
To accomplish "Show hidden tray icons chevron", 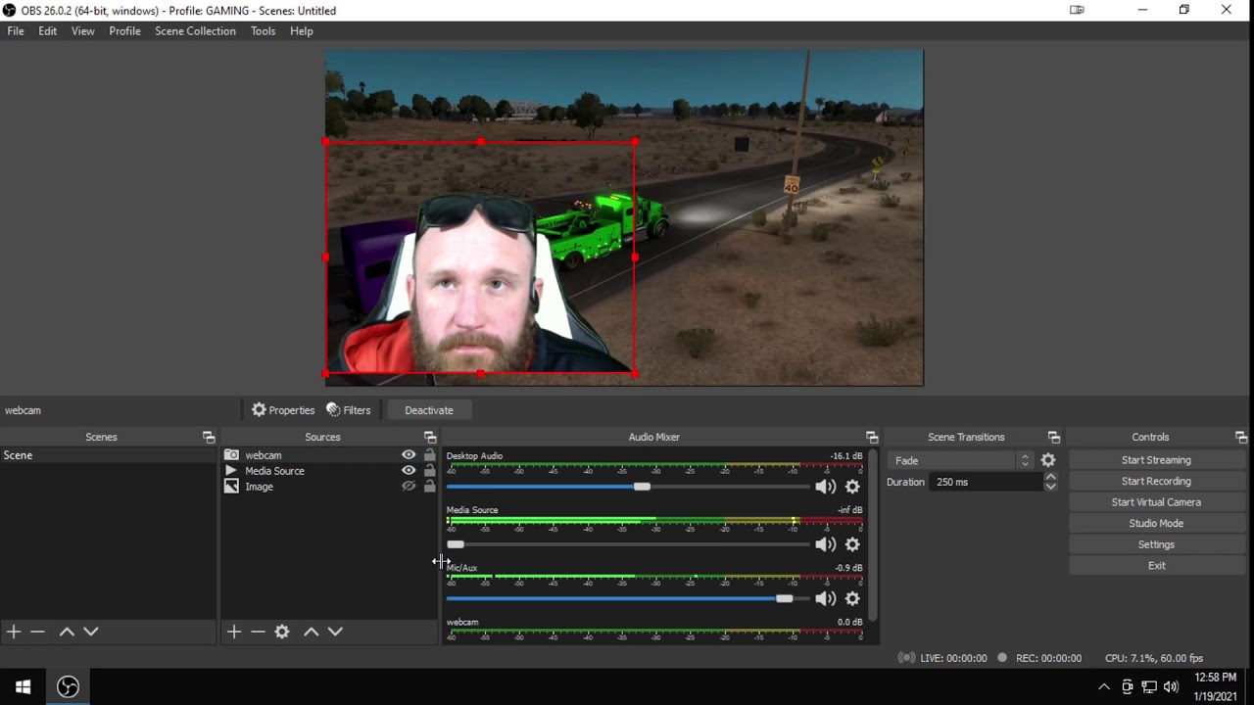I will [1104, 686].
